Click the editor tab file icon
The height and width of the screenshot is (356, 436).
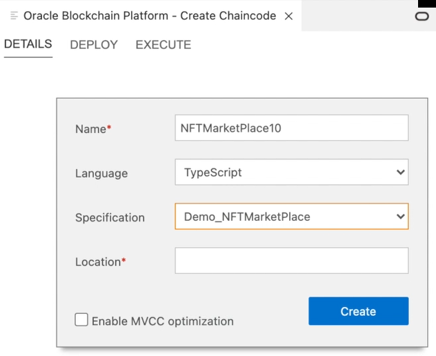pyautogui.click(x=14, y=16)
